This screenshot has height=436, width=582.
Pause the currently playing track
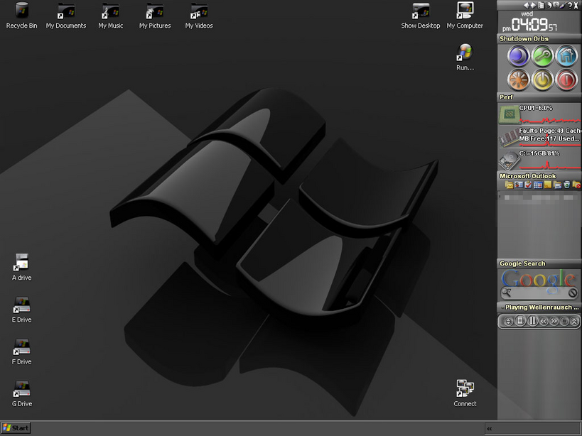[x=532, y=322]
